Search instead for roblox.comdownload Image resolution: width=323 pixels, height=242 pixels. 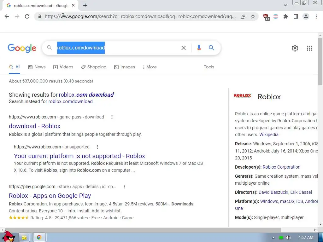tap(70, 101)
